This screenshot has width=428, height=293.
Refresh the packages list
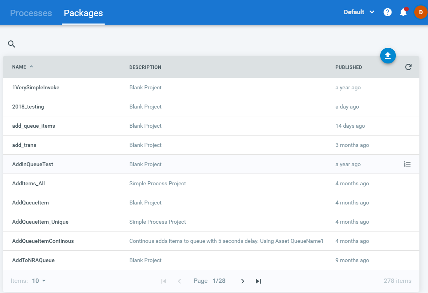[x=408, y=67]
